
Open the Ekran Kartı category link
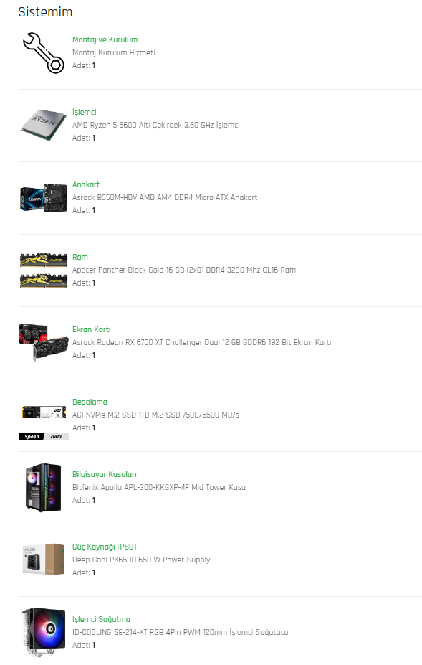pyautogui.click(x=92, y=329)
